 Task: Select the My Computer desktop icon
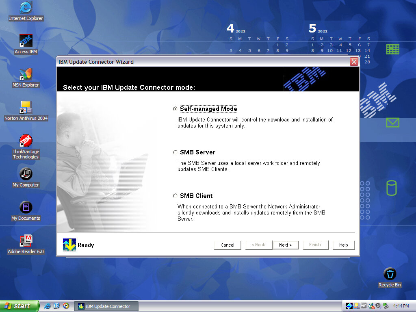tap(26, 174)
